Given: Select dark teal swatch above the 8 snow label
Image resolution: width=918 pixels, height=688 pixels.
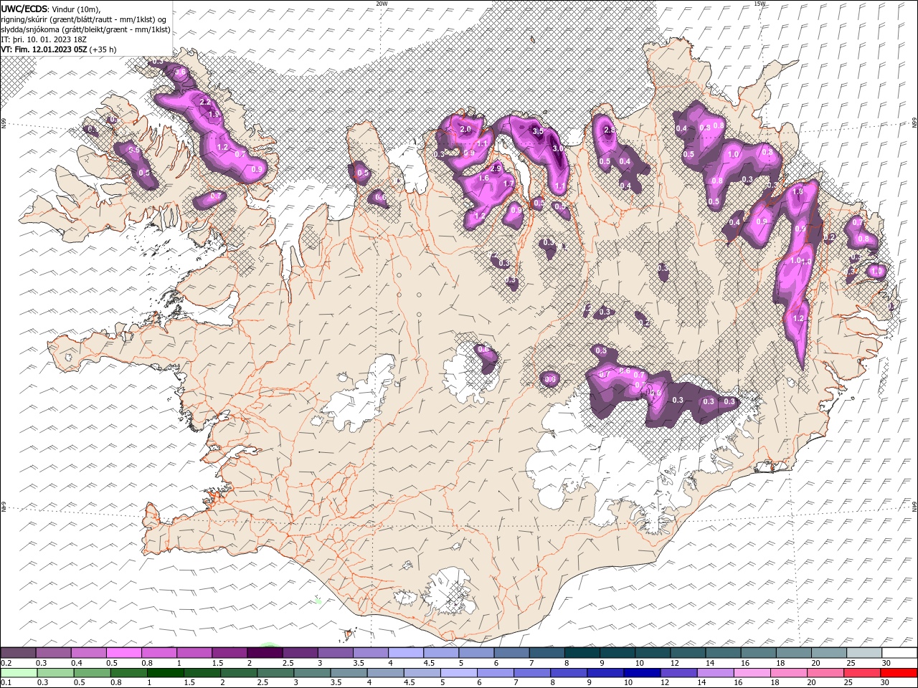Looking at the screenshot, I should 582,653.
